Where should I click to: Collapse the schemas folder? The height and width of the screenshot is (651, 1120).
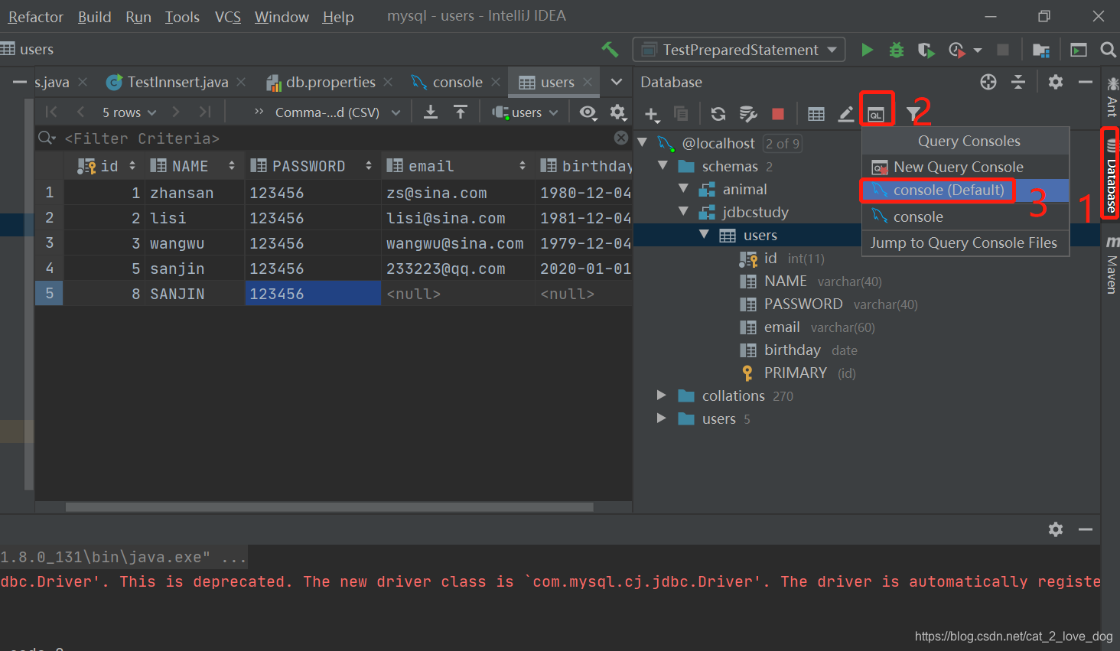[x=663, y=165]
